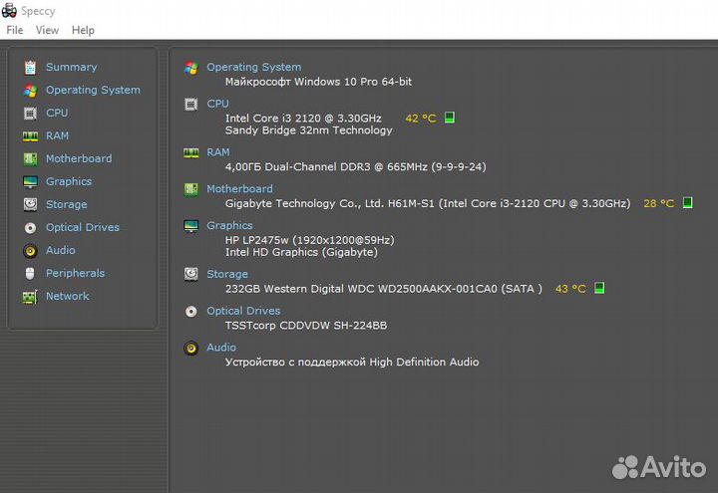Click the CPU chip icon in sidebar

[30, 113]
